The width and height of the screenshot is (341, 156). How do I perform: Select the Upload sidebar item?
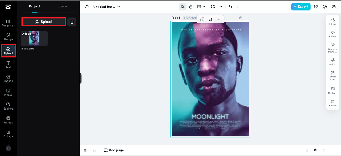8,51
